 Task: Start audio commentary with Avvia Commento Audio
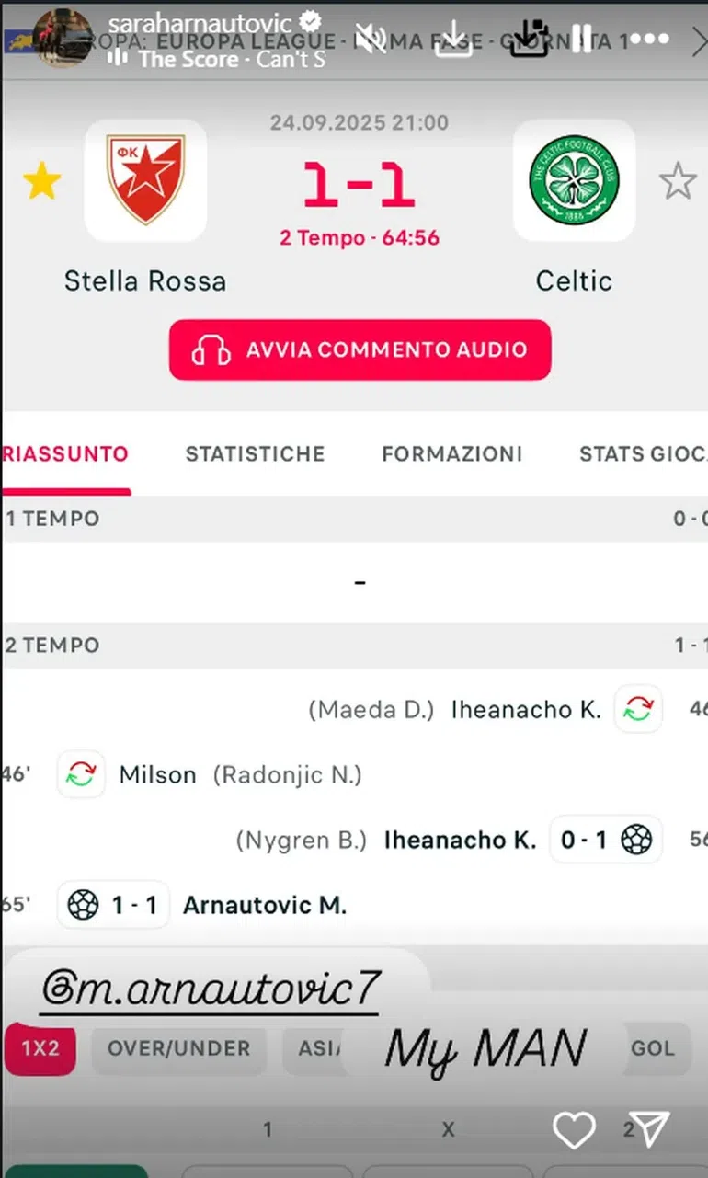(x=360, y=349)
